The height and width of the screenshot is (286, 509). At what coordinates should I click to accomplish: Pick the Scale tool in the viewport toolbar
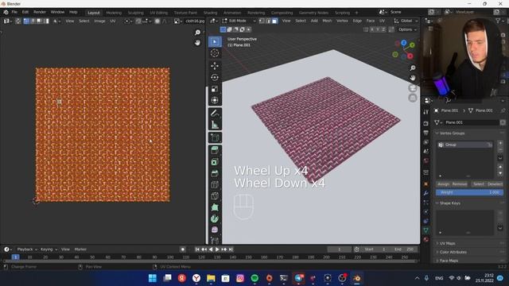(x=215, y=89)
